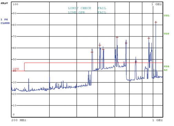Screen dimensions: 174x126
Task: Click the 200 MHz start frequency label
Action: pyautogui.click(x=19, y=120)
